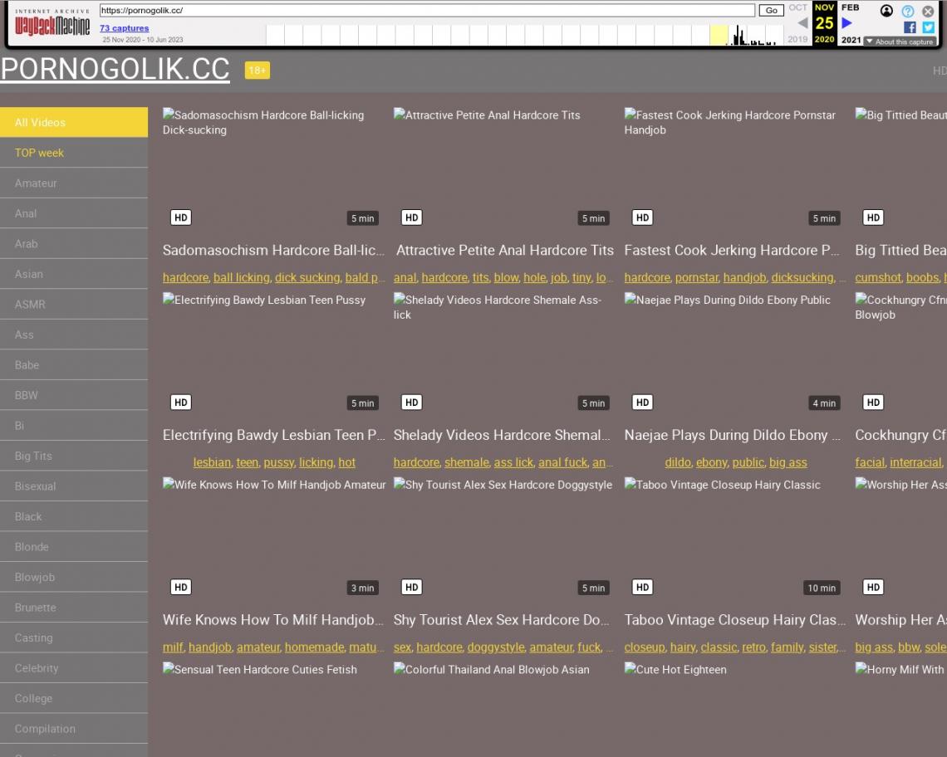
Task: Open the 'Shy Tourist Alex' video title
Action: point(501,620)
